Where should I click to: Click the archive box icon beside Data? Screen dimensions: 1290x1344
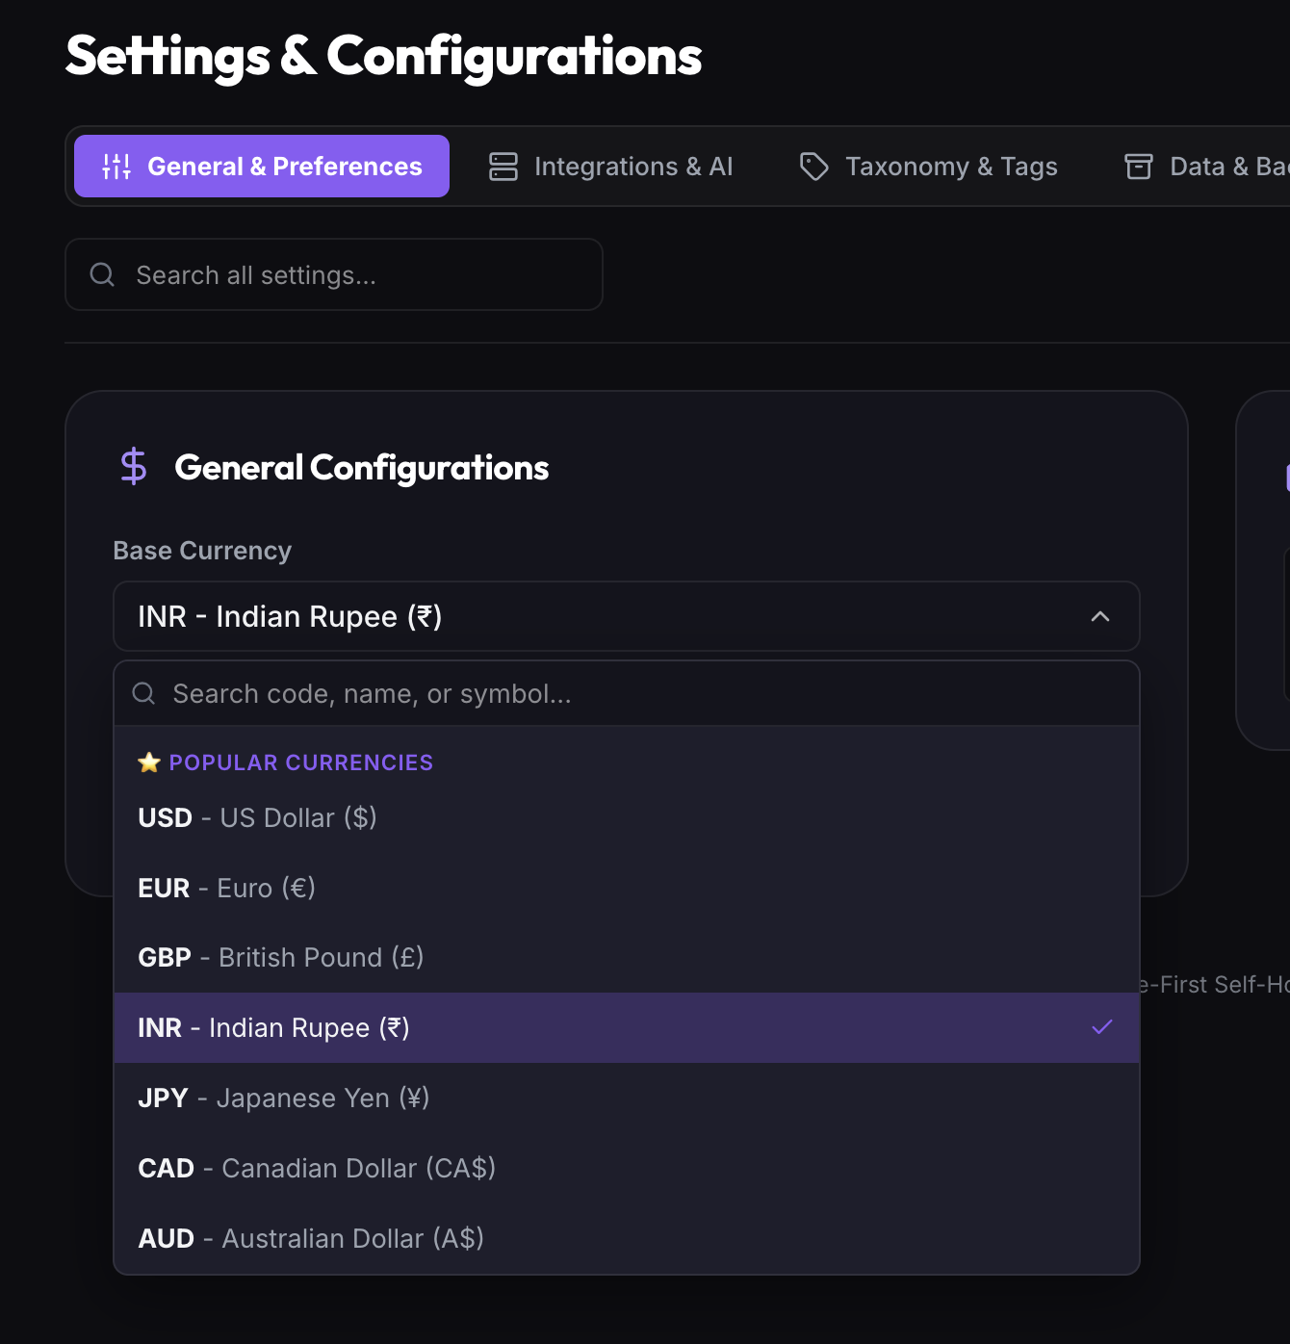(1139, 167)
